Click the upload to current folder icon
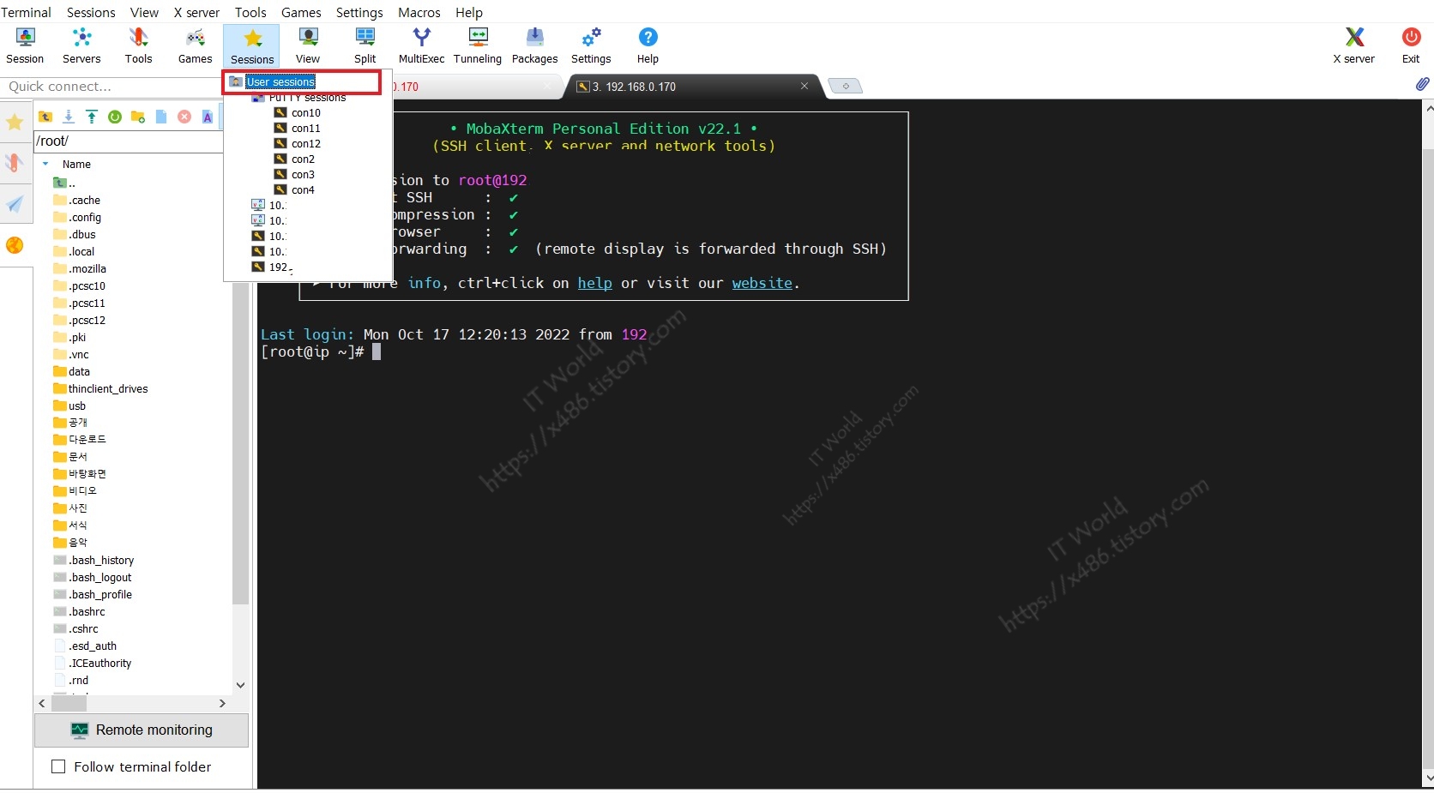Screen dimensions: 1434x793 coord(92,117)
